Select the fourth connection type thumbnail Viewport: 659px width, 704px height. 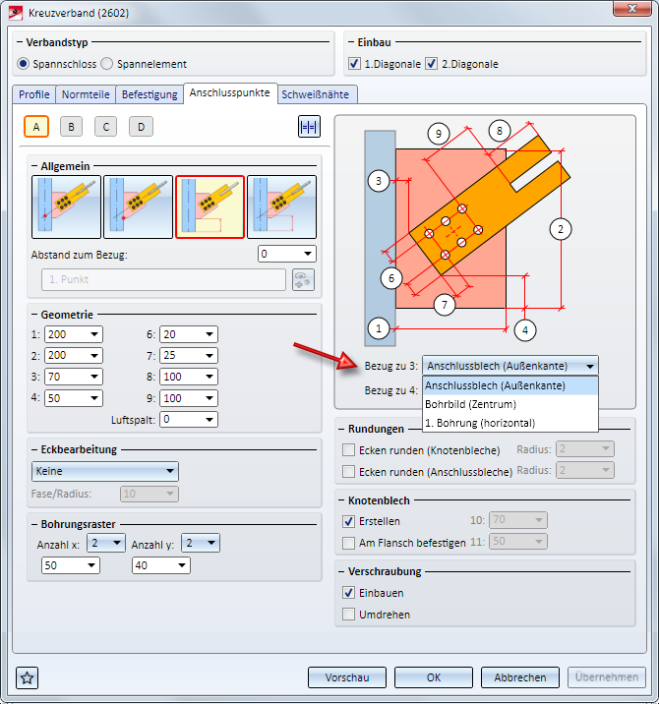(281, 207)
